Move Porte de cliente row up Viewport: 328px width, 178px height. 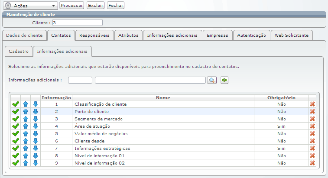pyautogui.click(x=26, y=112)
